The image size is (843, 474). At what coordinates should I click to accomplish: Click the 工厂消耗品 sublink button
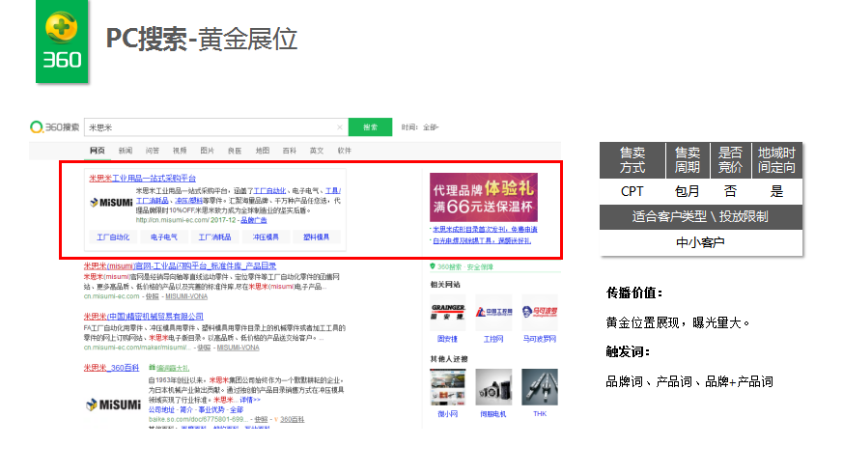(214, 237)
